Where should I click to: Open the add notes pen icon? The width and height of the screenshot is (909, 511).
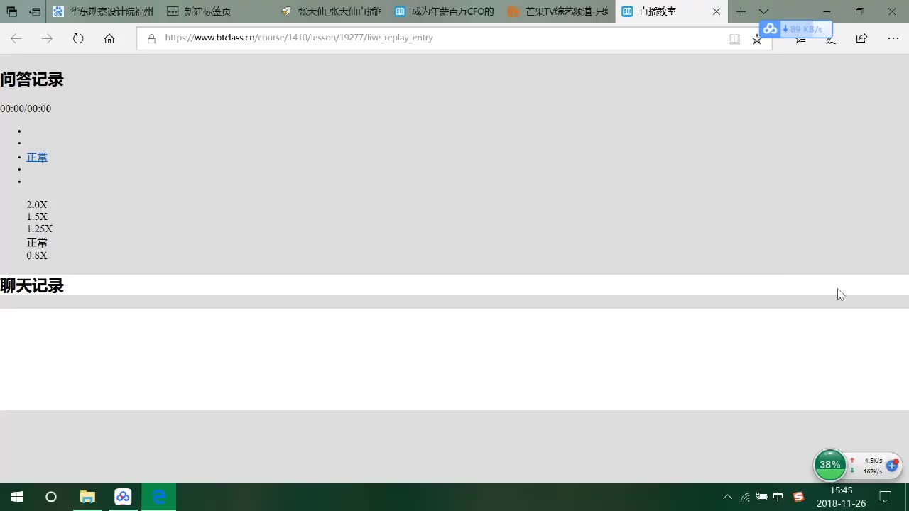(x=831, y=40)
